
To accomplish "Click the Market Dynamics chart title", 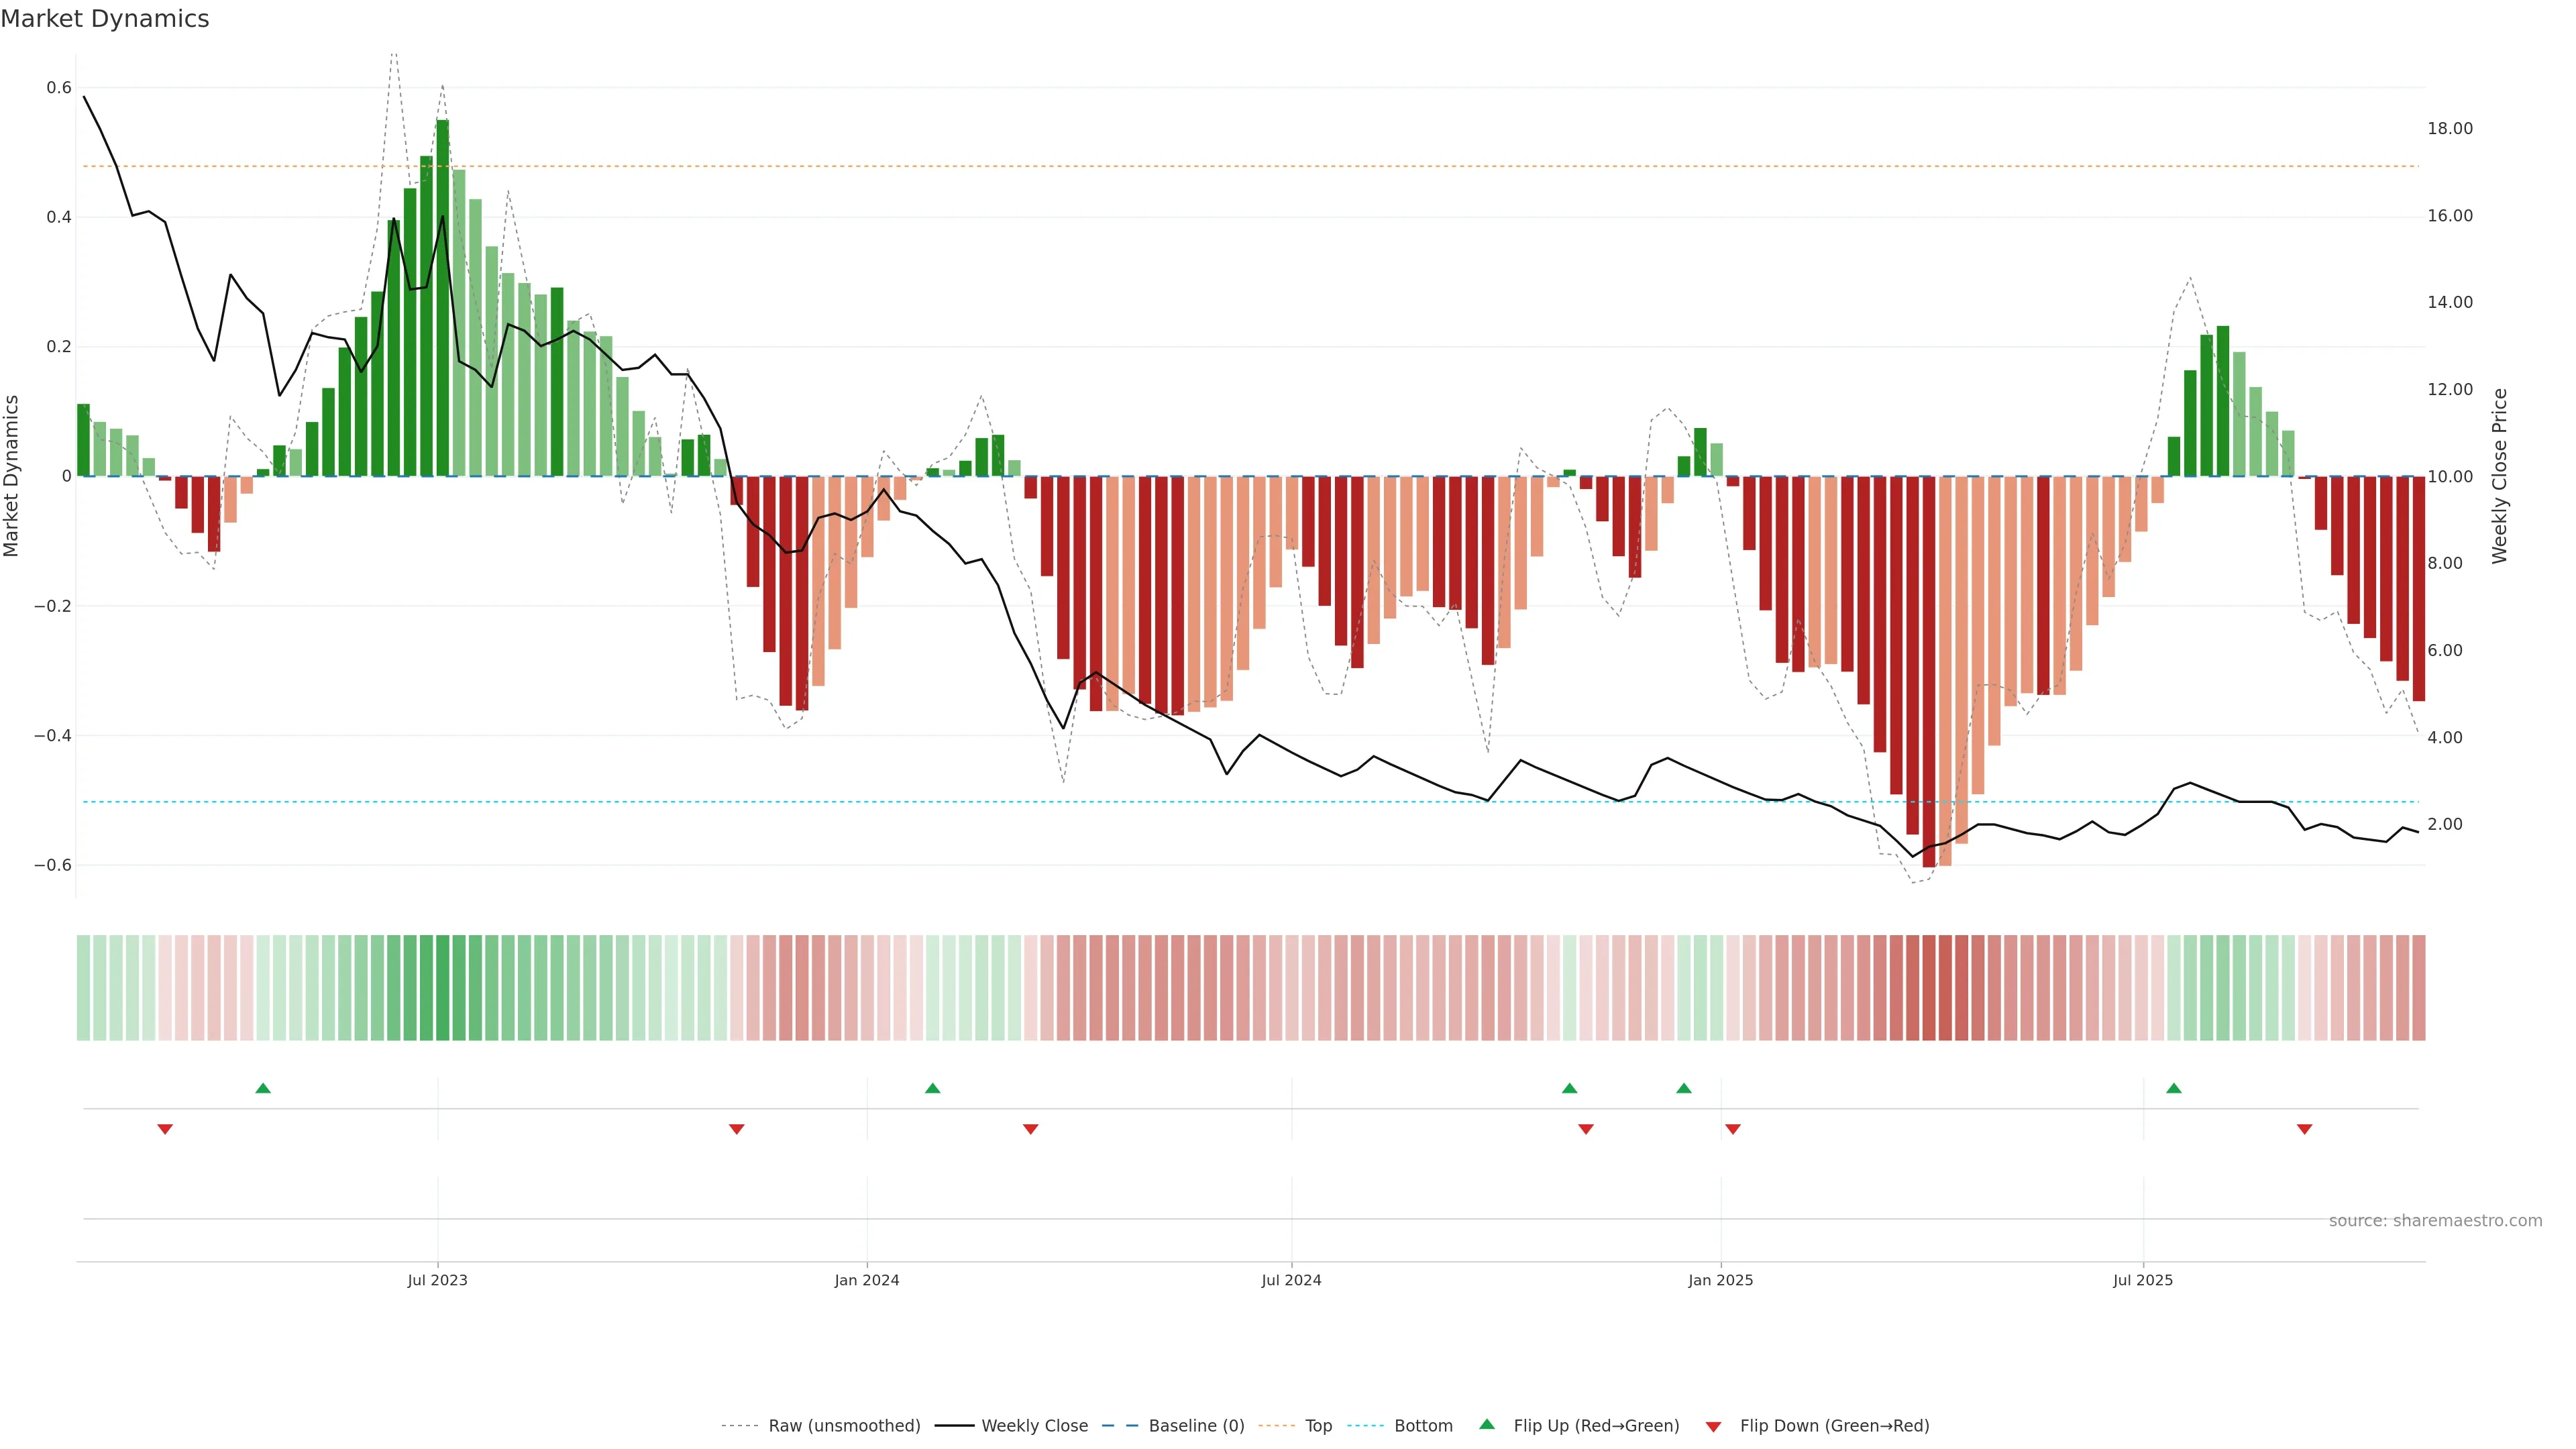I will [x=105, y=19].
